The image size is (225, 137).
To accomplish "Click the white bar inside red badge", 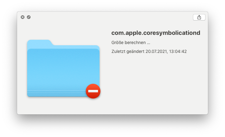I will pos(93,91).
